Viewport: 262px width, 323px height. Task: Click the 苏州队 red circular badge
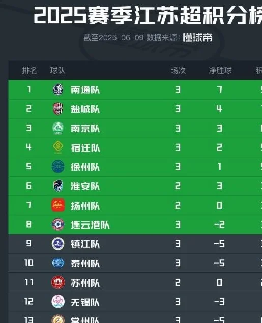(58, 282)
